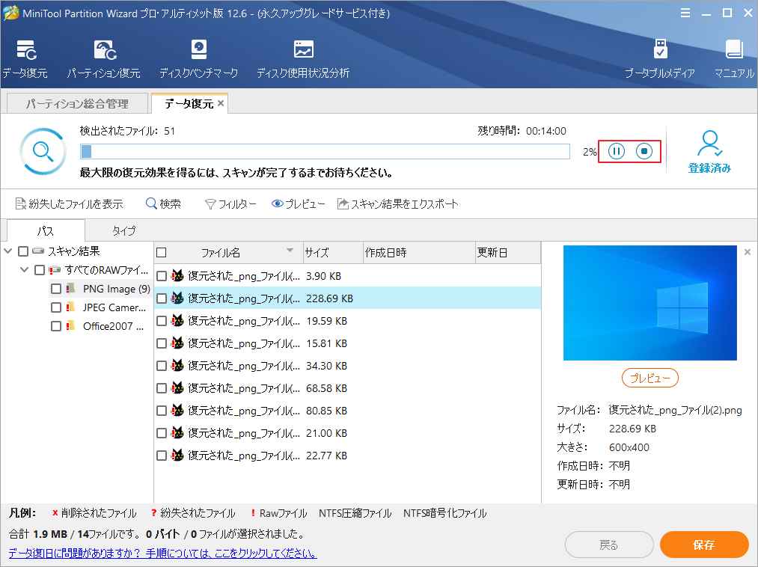Close the データ復元 tab
Image resolution: width=758 pixels, height=567 pixels.
coord(221,103)
